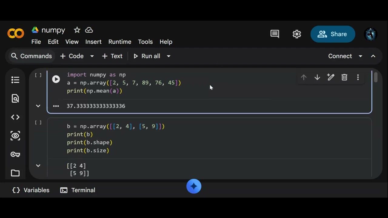The height and width of the screenshot is (218, 388).
Task: Expand the Run all options arrow
Action: click(169, 56)
